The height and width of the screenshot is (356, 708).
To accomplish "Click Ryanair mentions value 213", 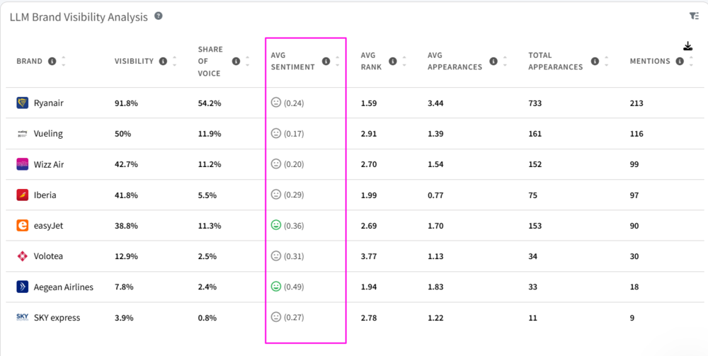I will point(636,103).
